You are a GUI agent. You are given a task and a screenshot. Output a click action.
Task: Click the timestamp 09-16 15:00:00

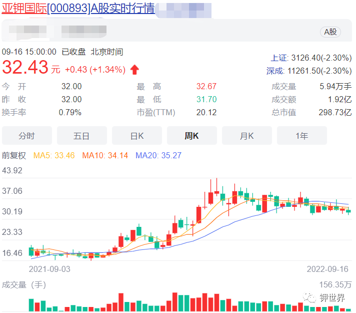(29, 52)
